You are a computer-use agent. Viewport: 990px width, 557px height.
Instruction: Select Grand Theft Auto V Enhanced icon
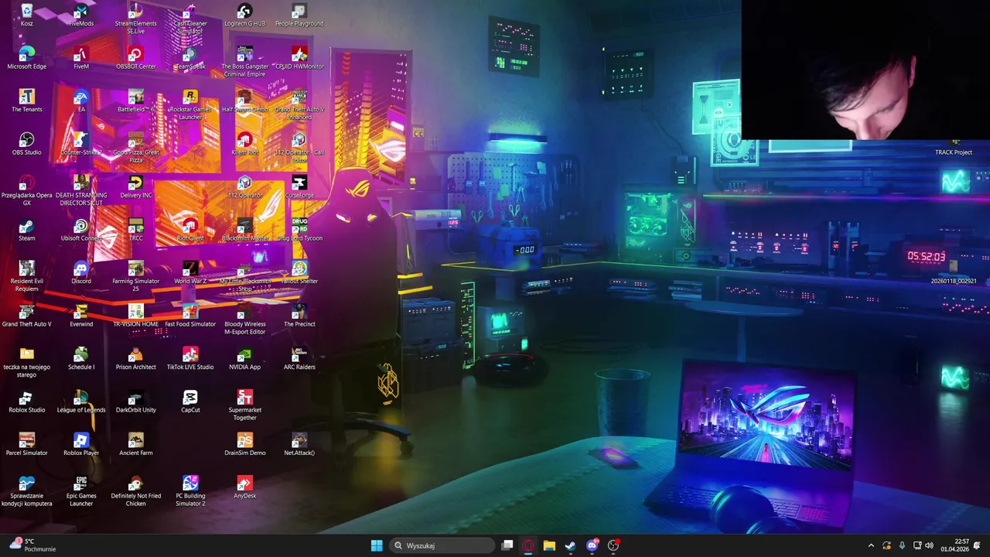299,104
